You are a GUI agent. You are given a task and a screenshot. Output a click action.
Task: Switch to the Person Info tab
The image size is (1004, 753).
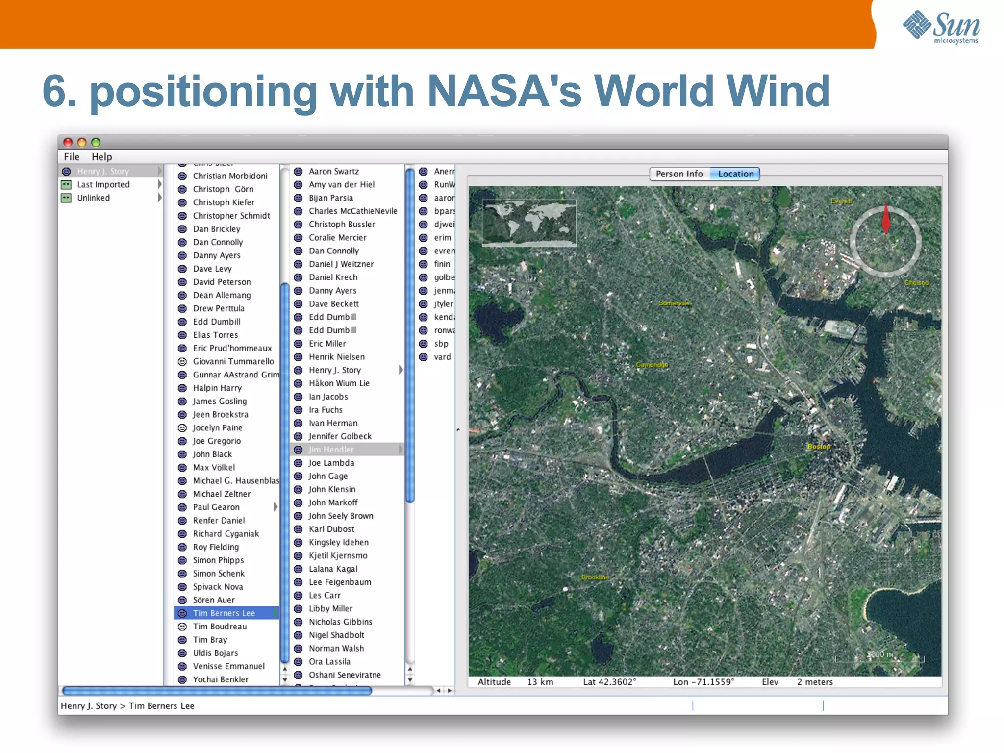pyautogui.click(x=679, y=174)
